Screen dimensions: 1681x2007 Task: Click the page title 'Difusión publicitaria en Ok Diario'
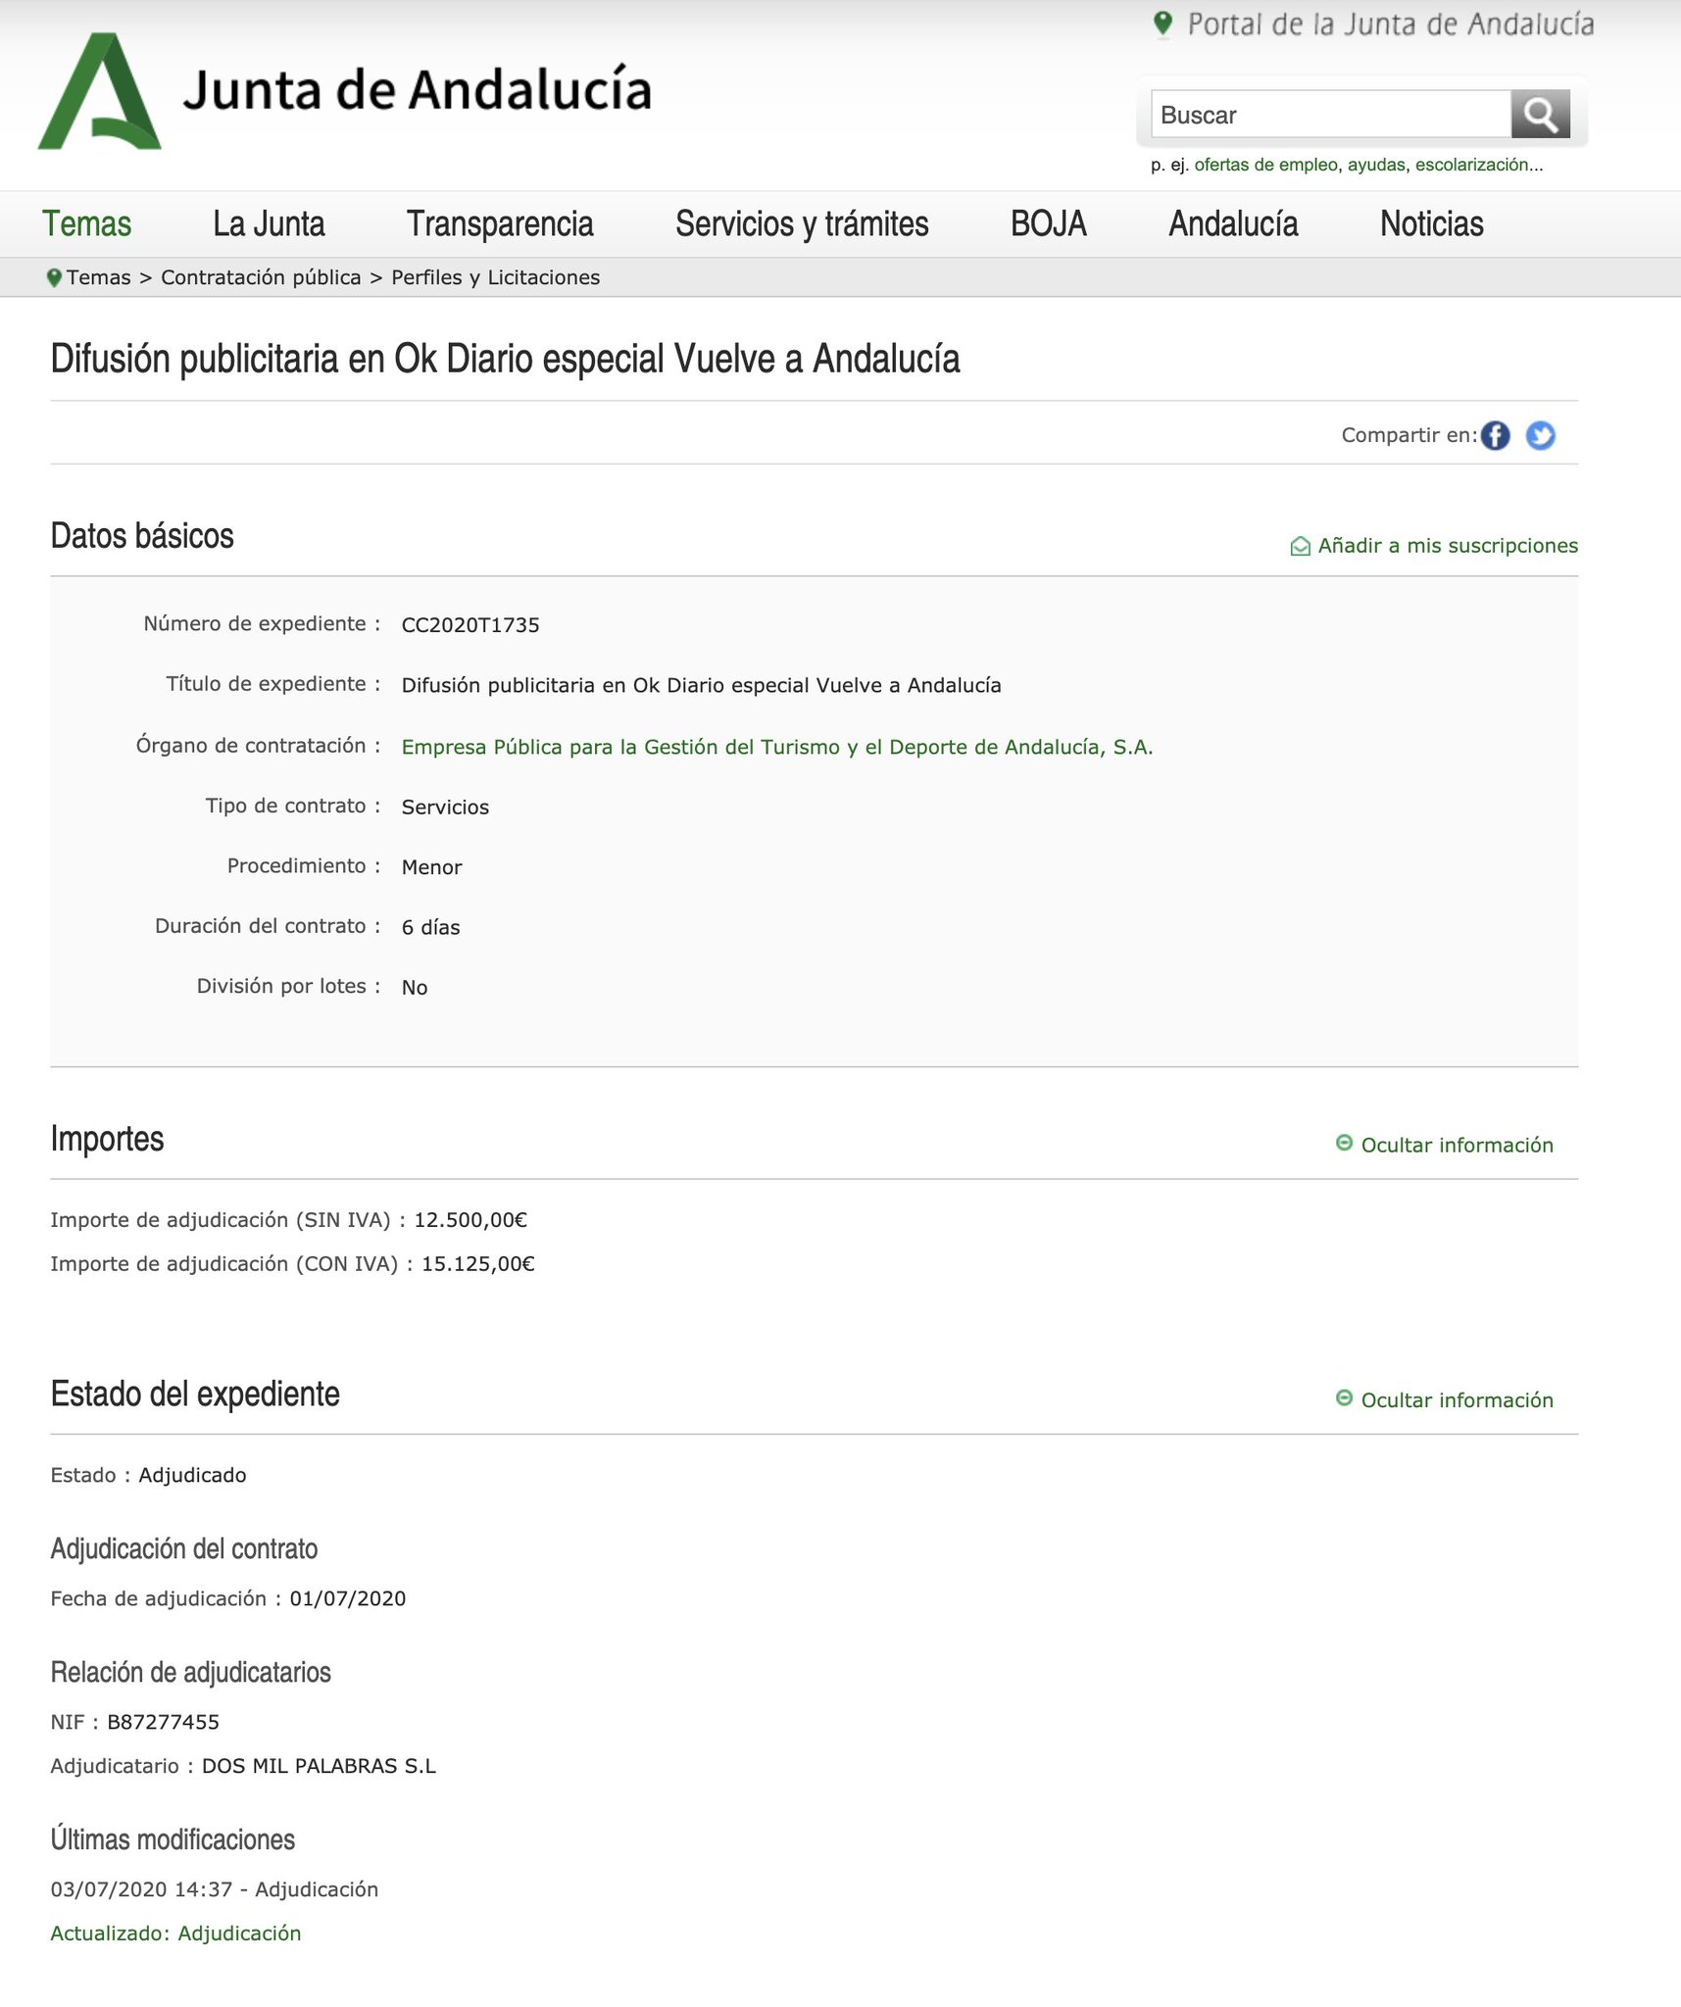pos(505,359)
